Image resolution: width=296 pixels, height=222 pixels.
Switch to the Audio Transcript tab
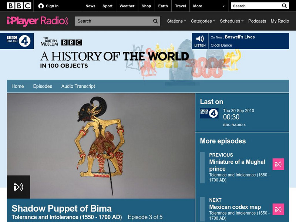78,86
